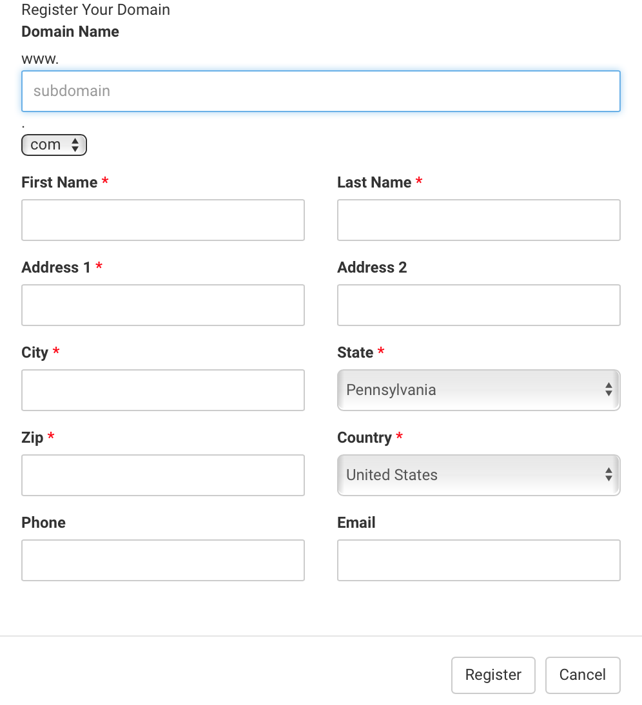Open the com domain extension dropdown

(54, 145)
